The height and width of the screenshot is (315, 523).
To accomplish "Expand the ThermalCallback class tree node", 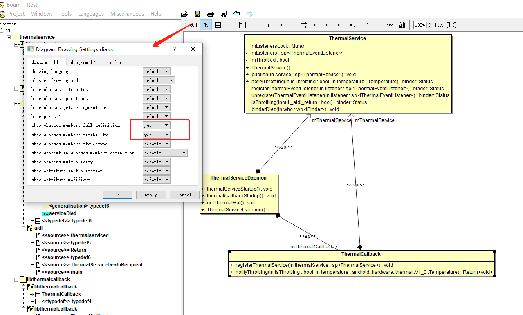I will tap(31, 294).
